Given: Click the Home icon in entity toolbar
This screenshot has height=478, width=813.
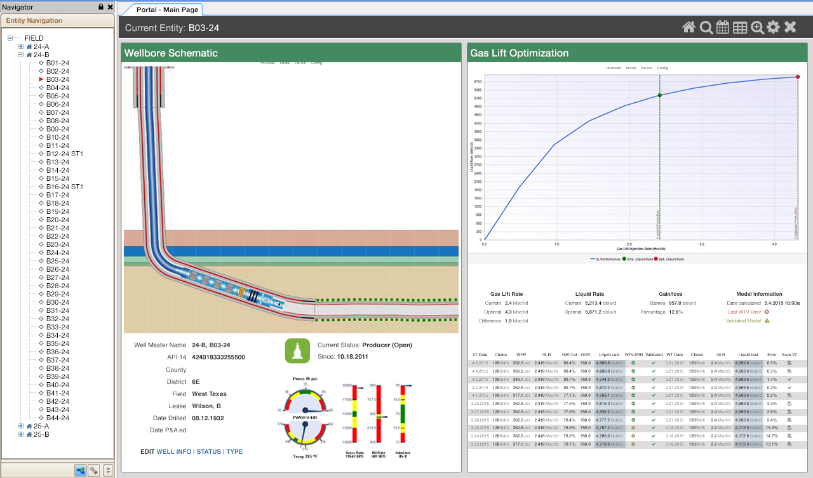Looking at the screenshot, I should [689, 27].
